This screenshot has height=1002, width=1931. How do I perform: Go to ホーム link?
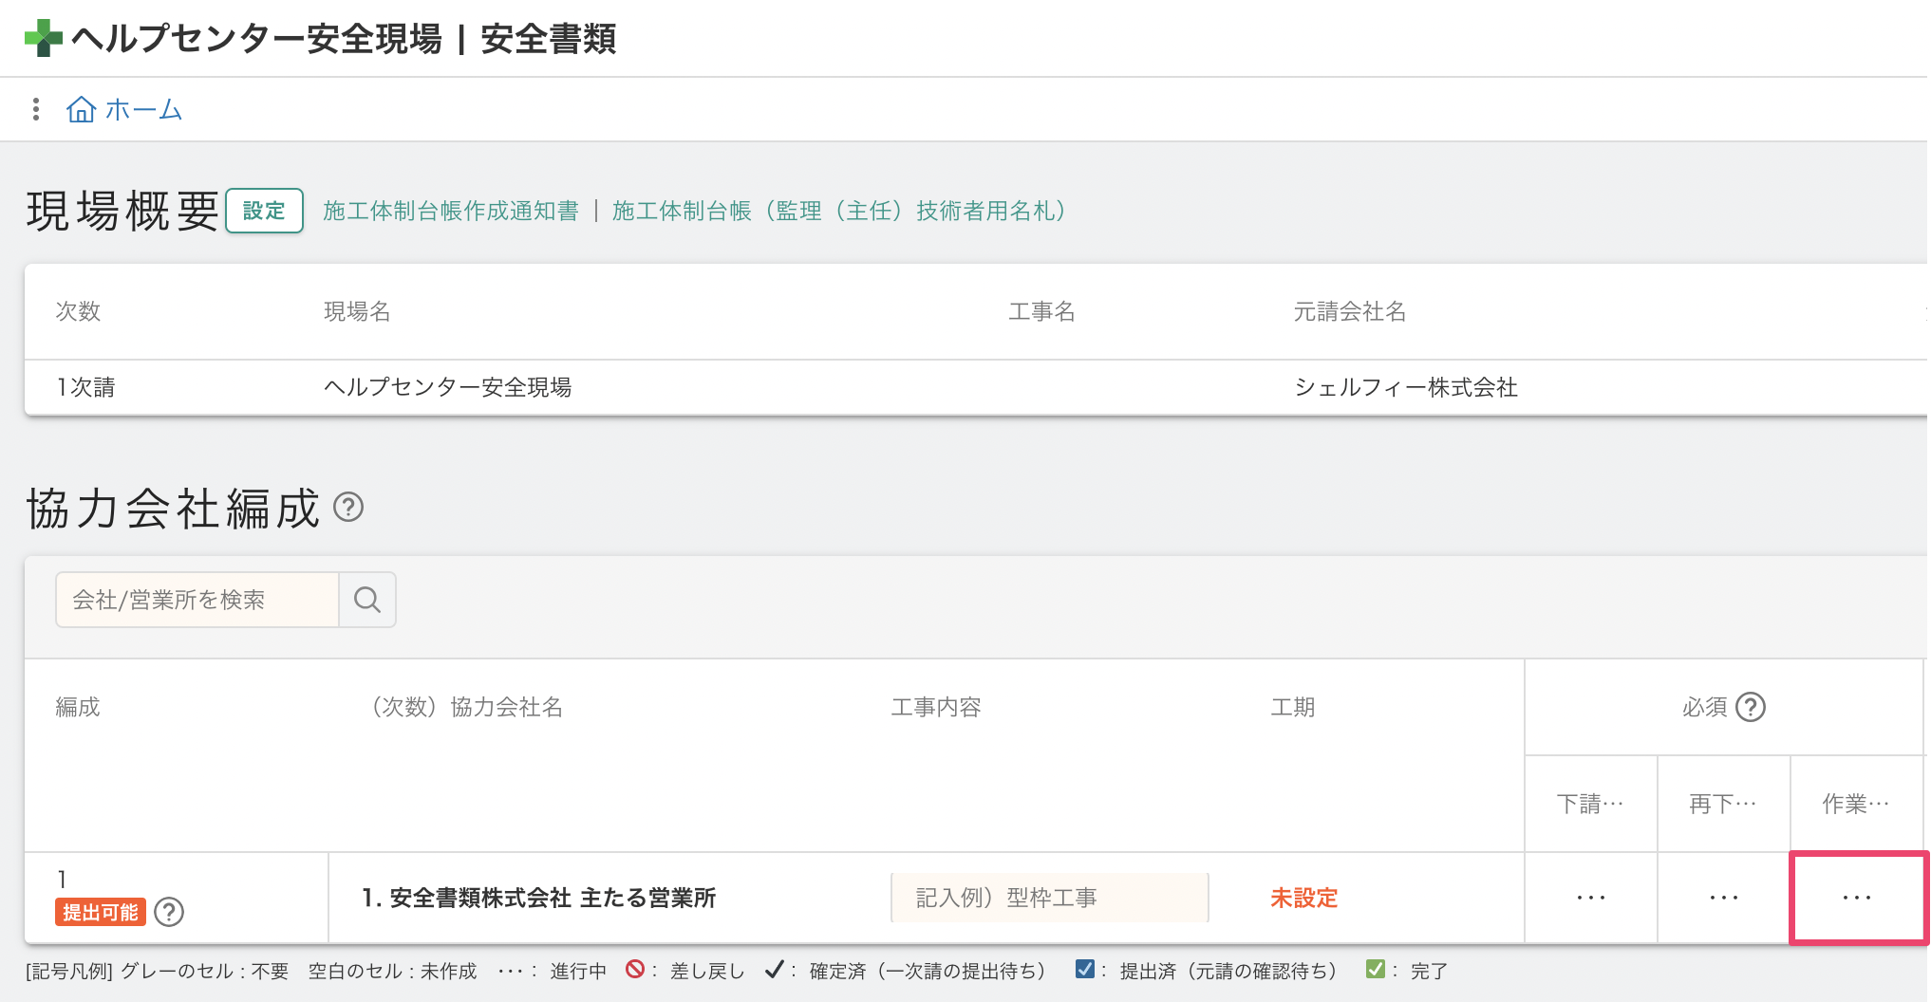click(143, 110)
